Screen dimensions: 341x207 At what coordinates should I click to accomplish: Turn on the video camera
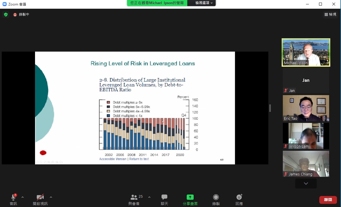40,197
